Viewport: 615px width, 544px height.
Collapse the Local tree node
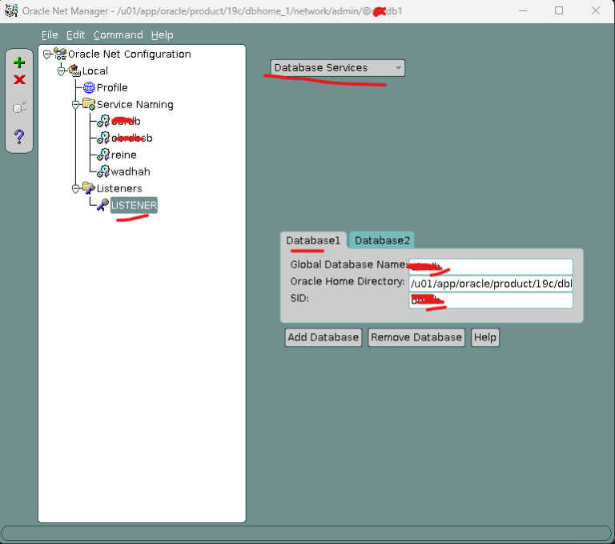pyautogui.click(x=62, y=71)
